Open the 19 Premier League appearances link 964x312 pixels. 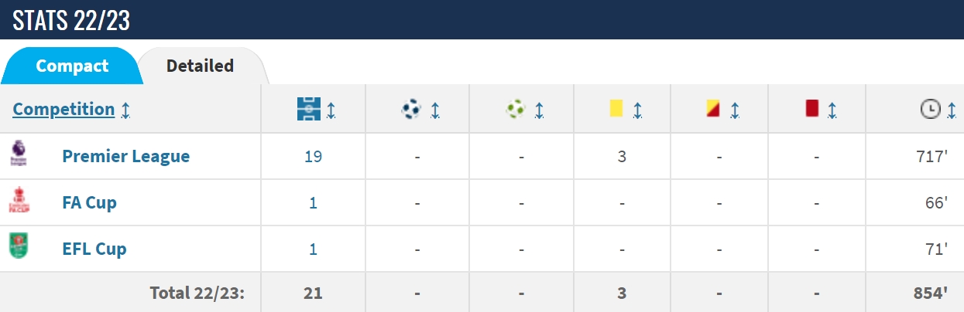coord(313,156)
